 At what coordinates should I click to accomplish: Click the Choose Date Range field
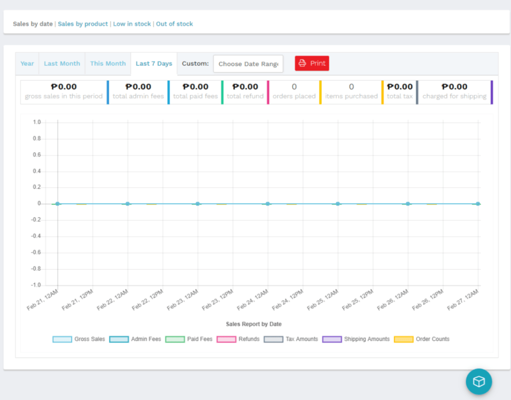point(248,64)
